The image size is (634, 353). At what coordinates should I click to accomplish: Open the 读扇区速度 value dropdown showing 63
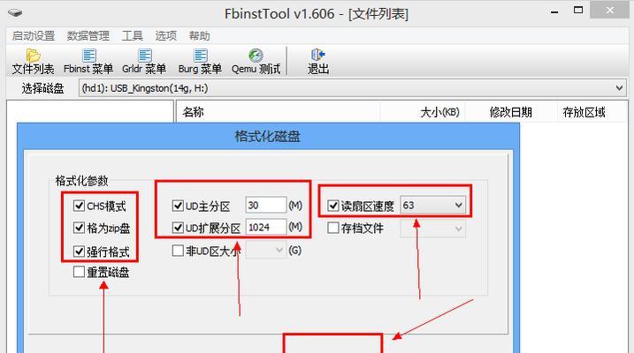point(432,206)
